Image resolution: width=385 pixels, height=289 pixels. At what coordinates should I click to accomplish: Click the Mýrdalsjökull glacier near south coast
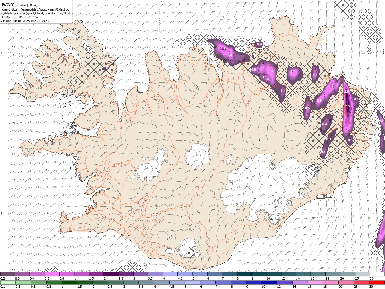click(x=188, y=249)
